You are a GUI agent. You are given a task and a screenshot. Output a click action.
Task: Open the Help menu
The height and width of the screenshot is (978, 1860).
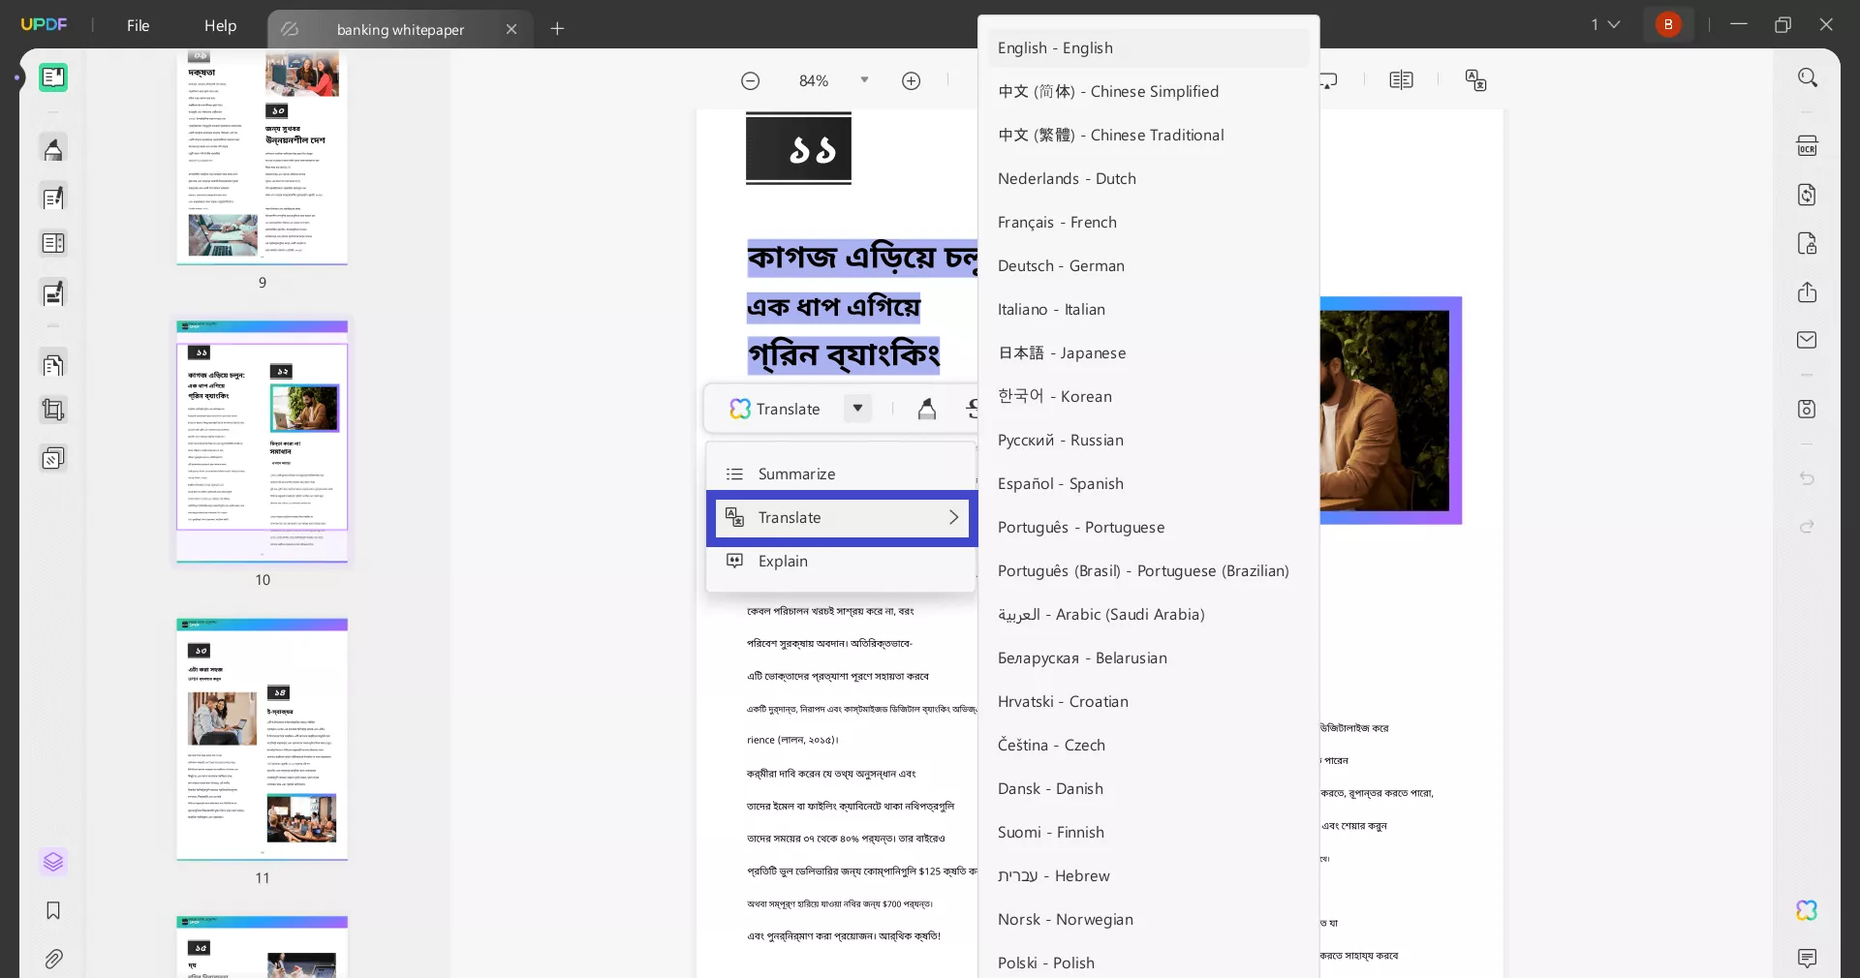[x=220, y=25]
